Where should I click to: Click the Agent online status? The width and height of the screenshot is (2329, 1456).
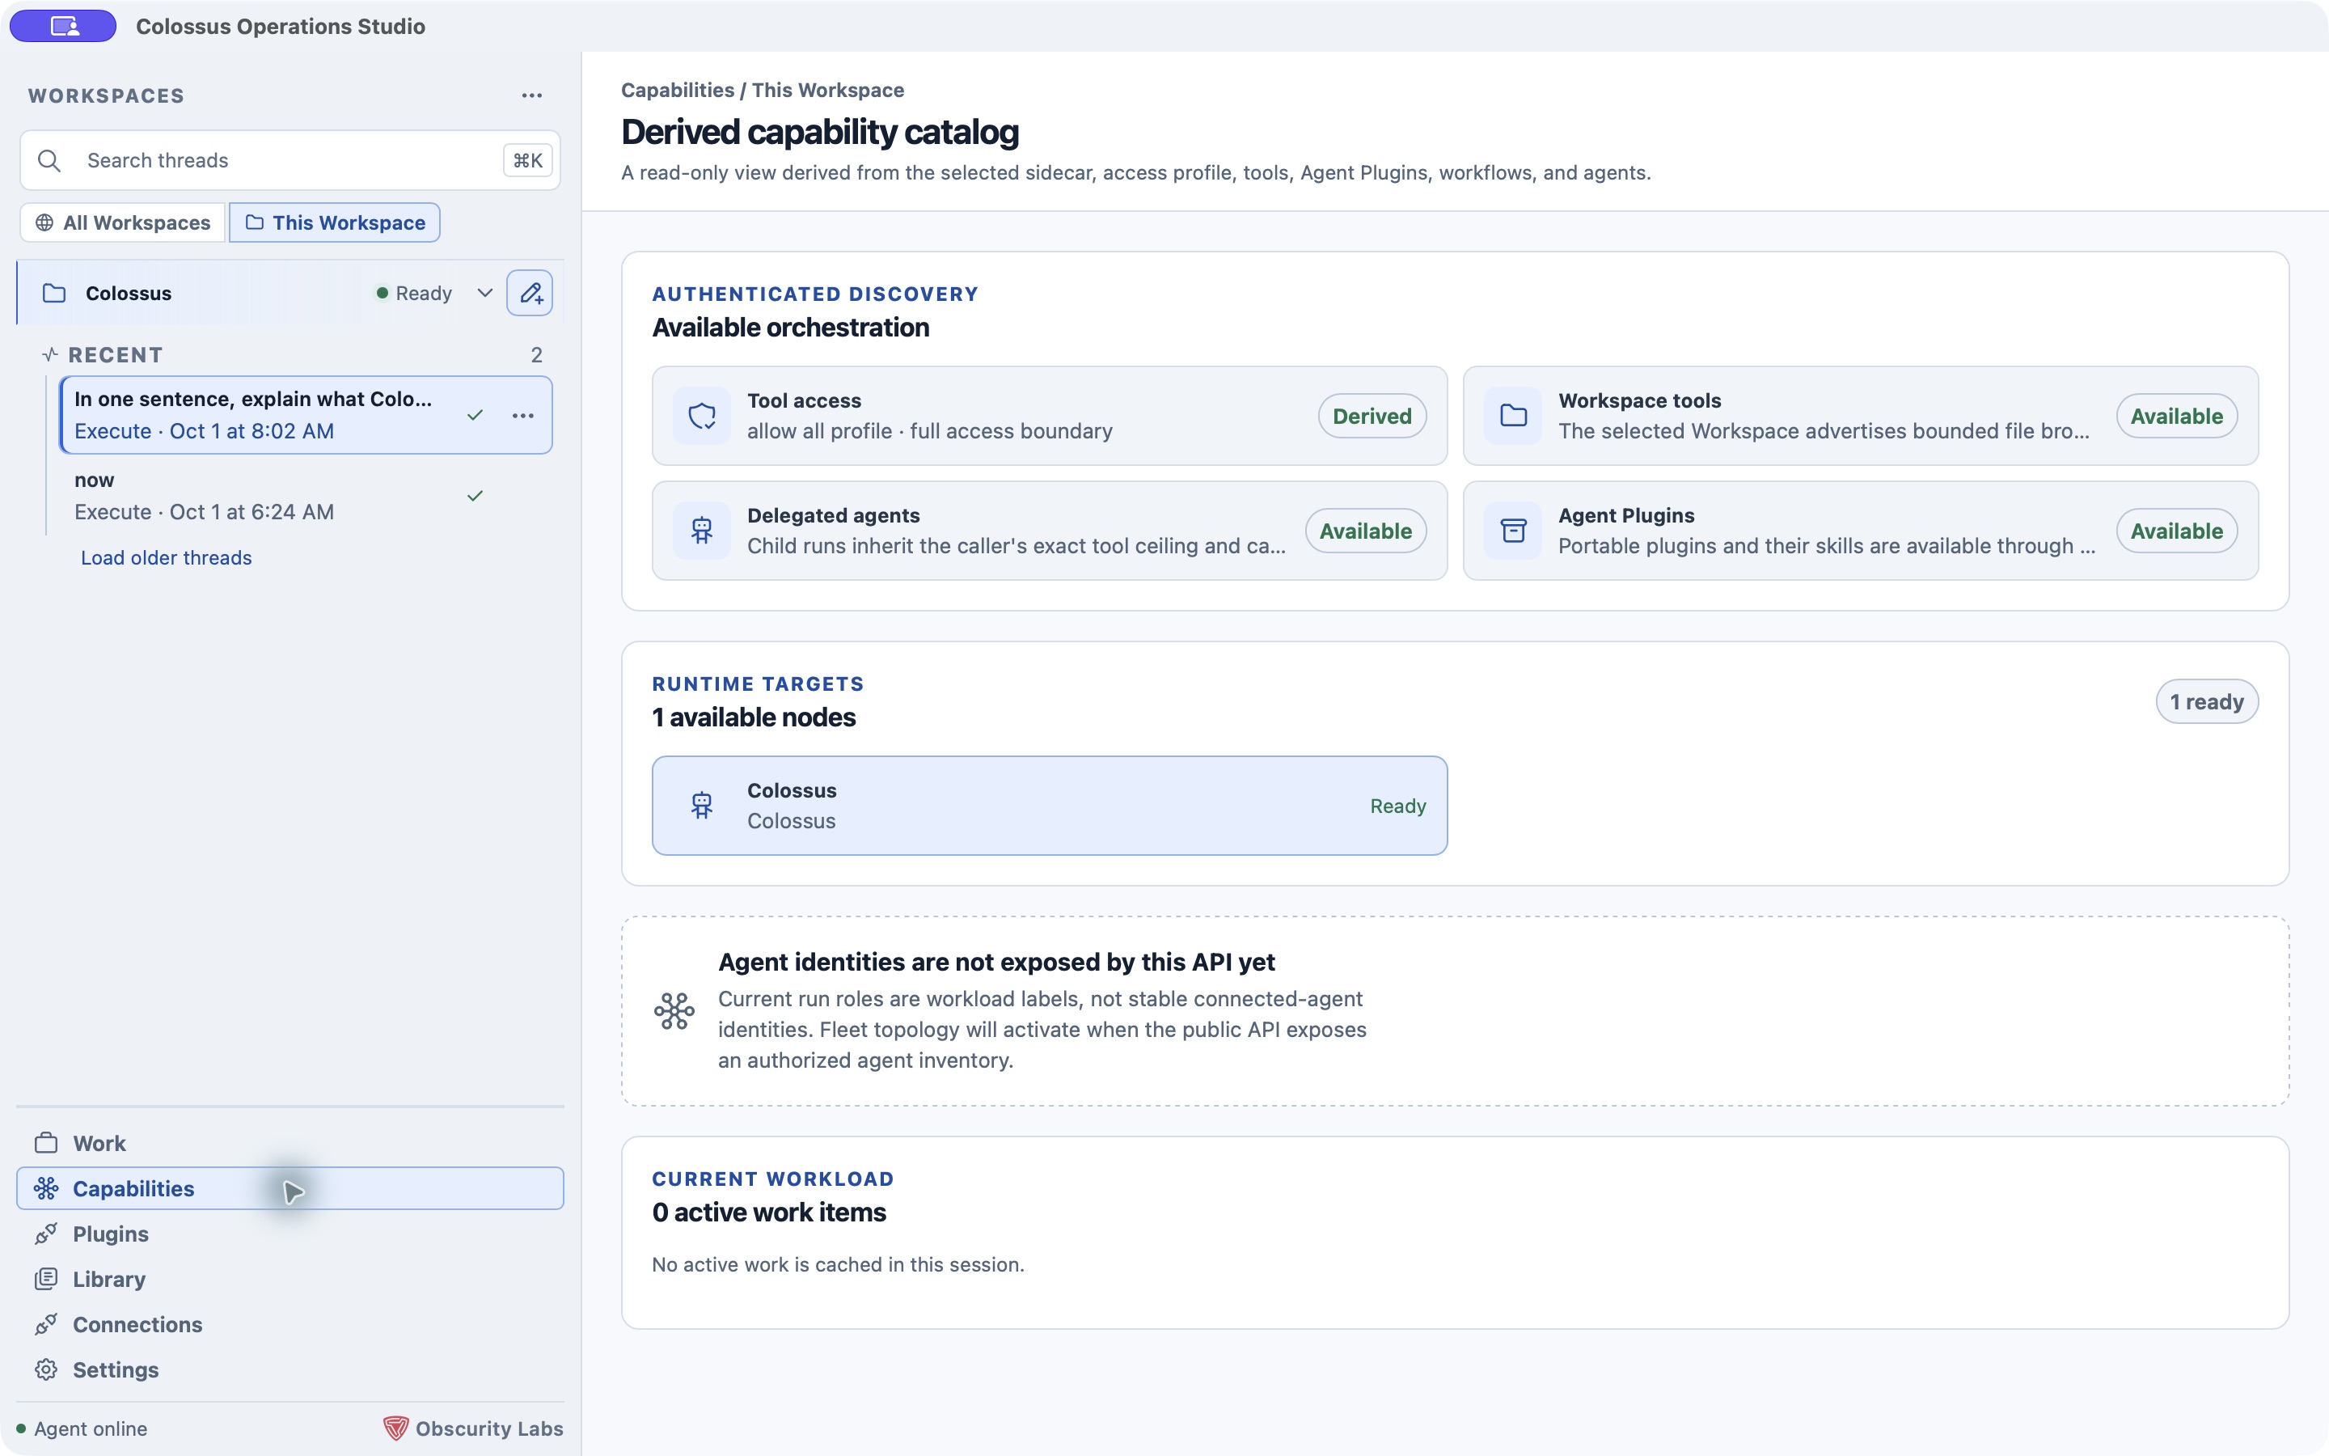click(x=82, y=1428)
